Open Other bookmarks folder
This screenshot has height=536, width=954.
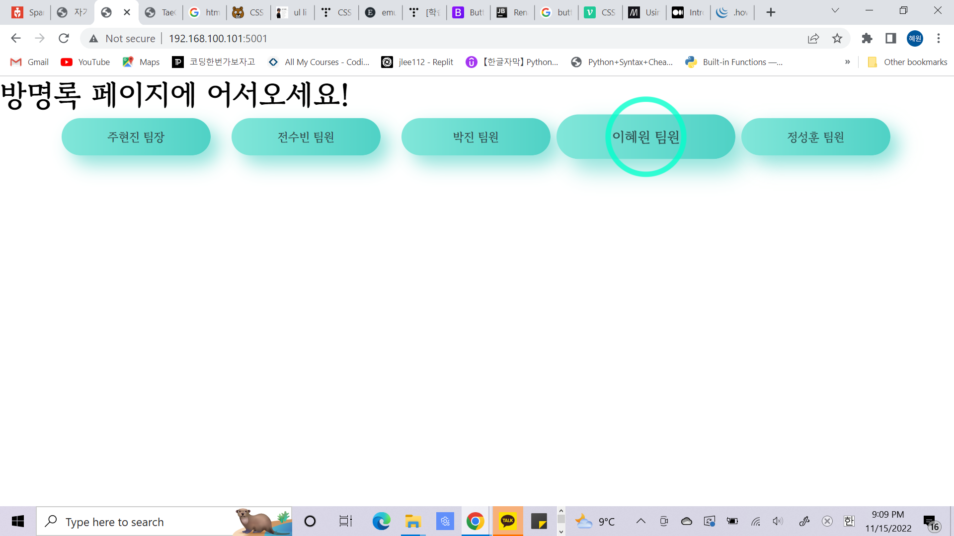click(x=907, y=62)
